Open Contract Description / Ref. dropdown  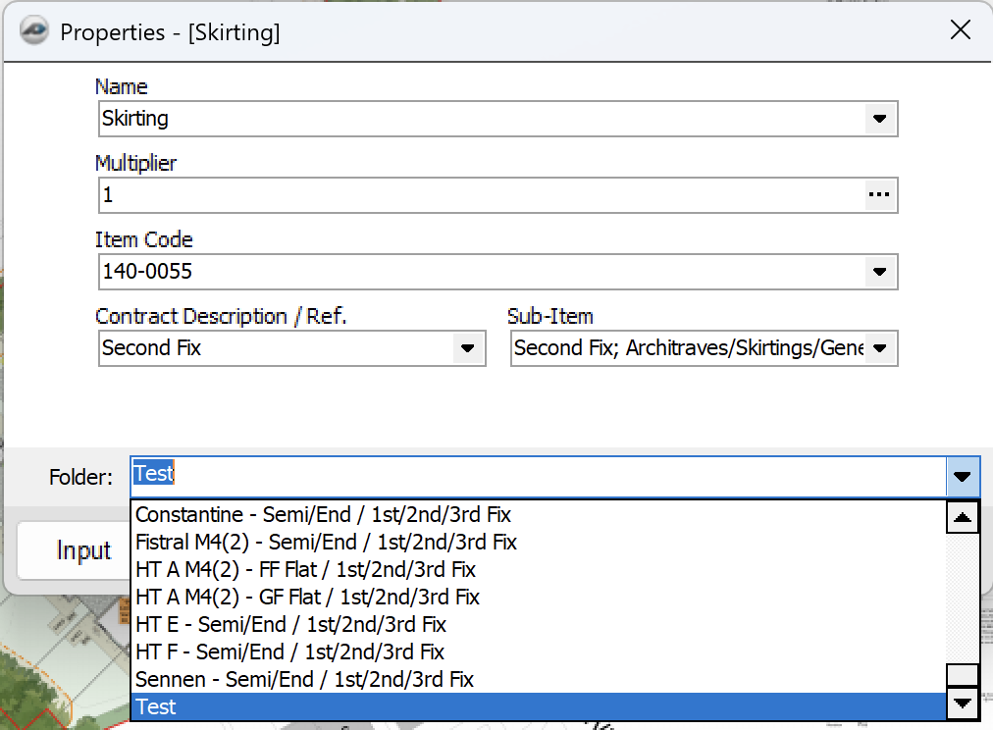pos(467,348)
